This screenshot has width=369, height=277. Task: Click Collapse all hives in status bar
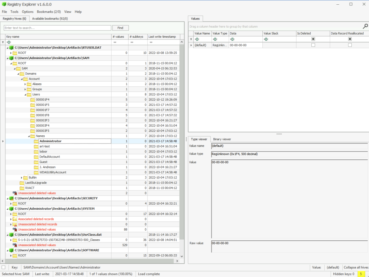point(356,267)
